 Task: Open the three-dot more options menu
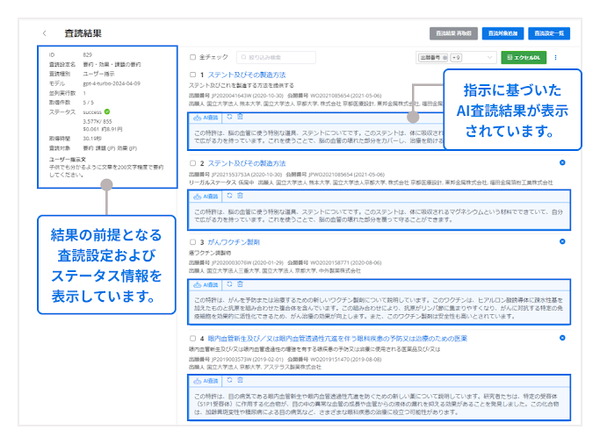[556, 57]
